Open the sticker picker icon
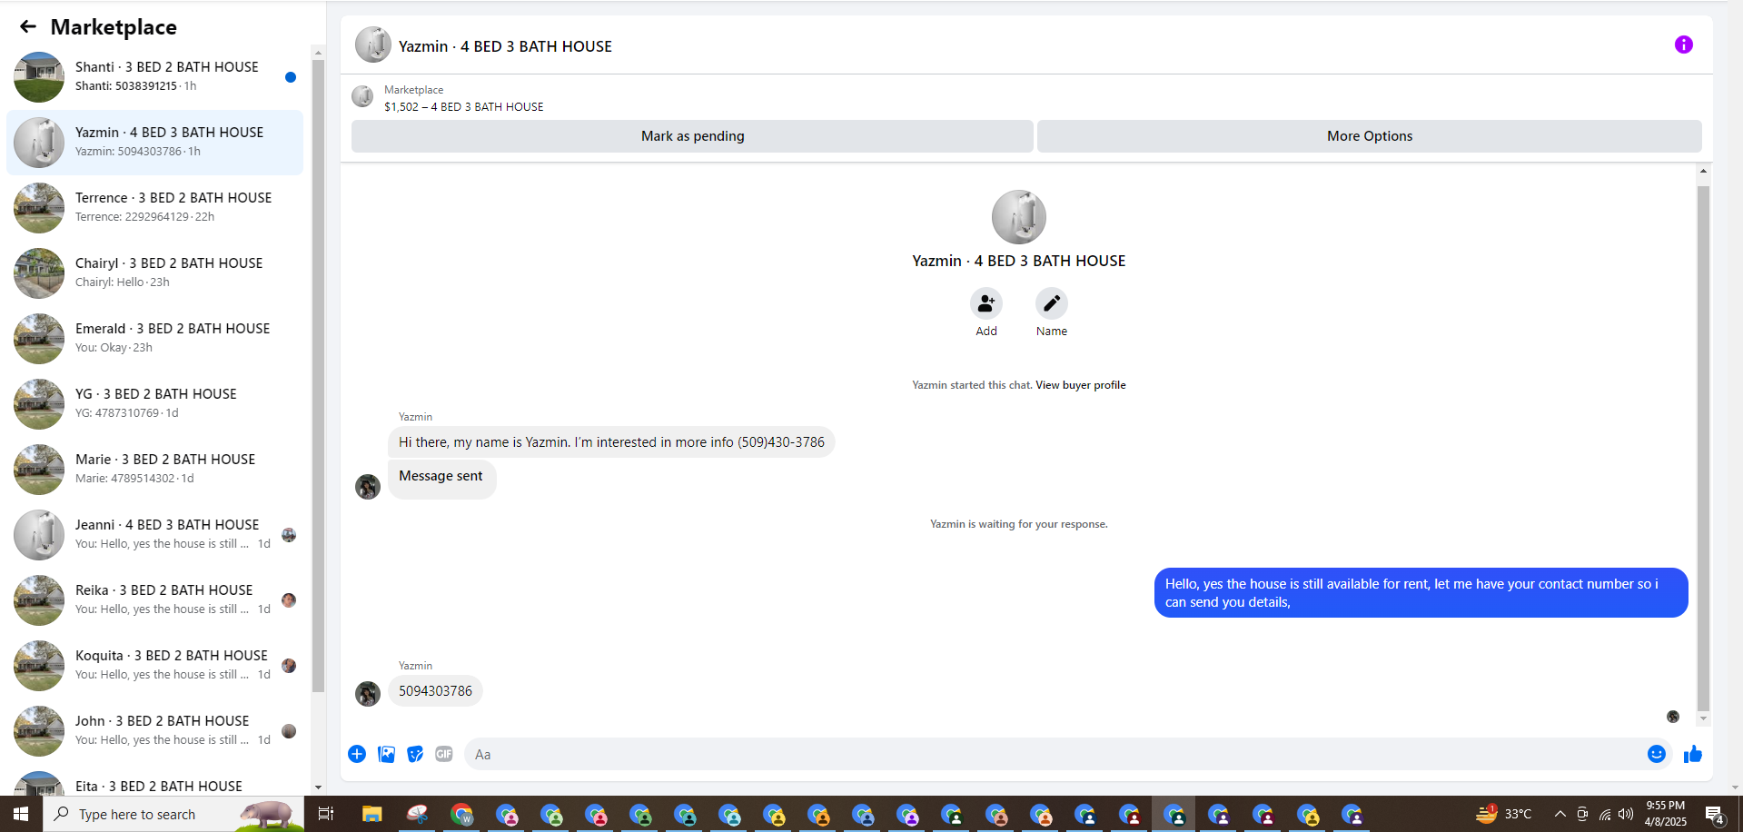The width and height of the screenshot is (1743, 832). point(415,754)
